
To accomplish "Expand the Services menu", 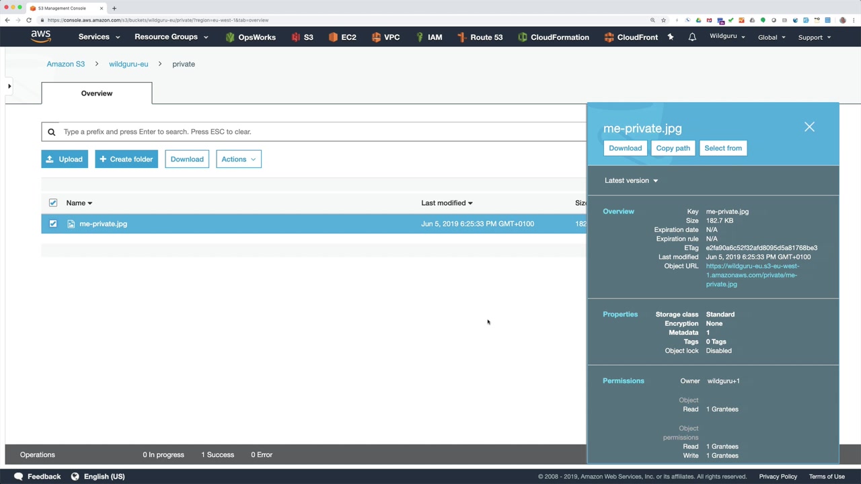I will coord(99,37).
